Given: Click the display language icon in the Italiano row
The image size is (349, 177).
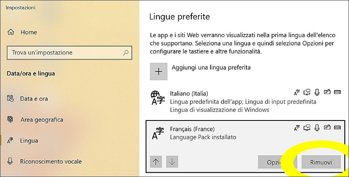Looking at the screenshot, I should [x=297, y=92].
